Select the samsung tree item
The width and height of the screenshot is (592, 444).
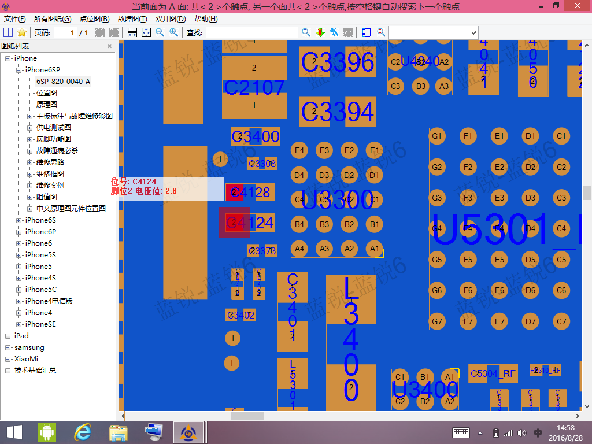pyautogui.click(x=29, y=347)
